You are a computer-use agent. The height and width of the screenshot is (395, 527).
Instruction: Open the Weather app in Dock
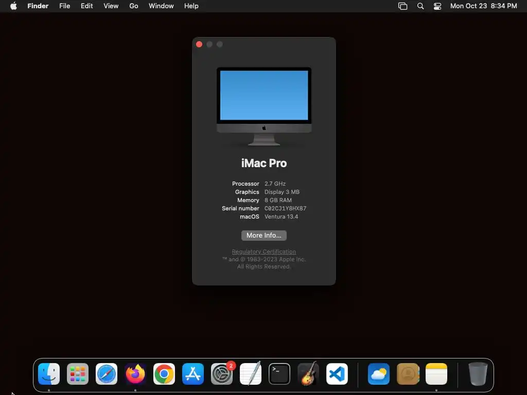click(x=379, y=374)
